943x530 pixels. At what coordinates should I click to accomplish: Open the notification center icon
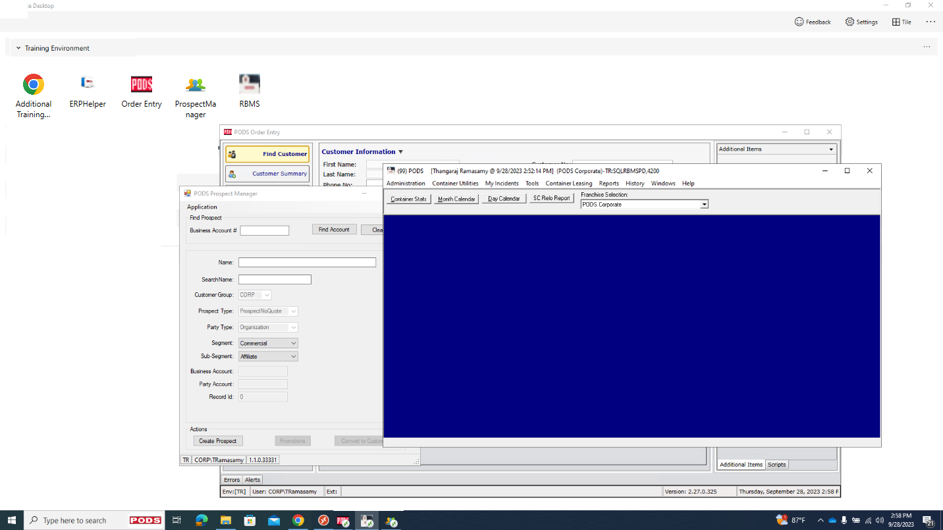929,520
